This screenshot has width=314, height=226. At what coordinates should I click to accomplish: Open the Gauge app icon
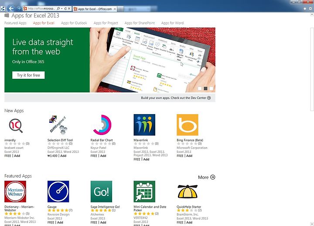[58, 192]
